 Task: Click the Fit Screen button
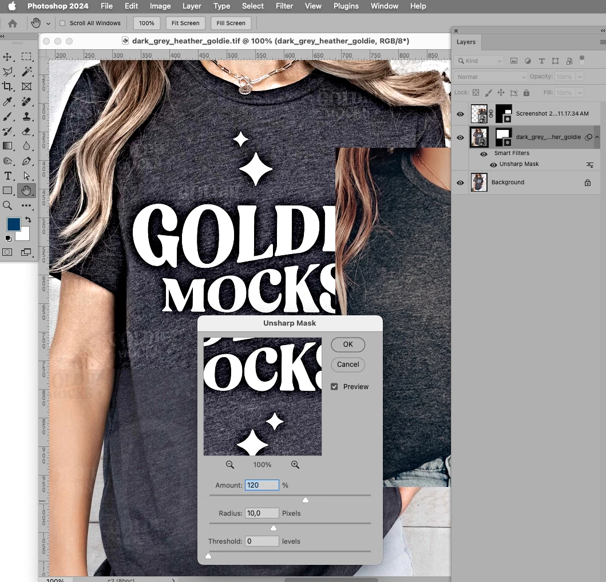(185, 23)
